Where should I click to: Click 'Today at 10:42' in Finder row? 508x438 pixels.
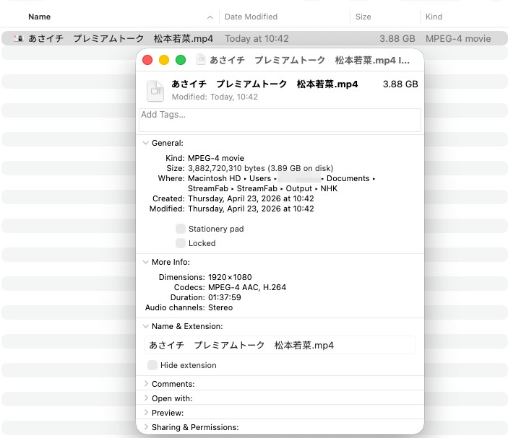pyautogui.click(x=257, y=38)
